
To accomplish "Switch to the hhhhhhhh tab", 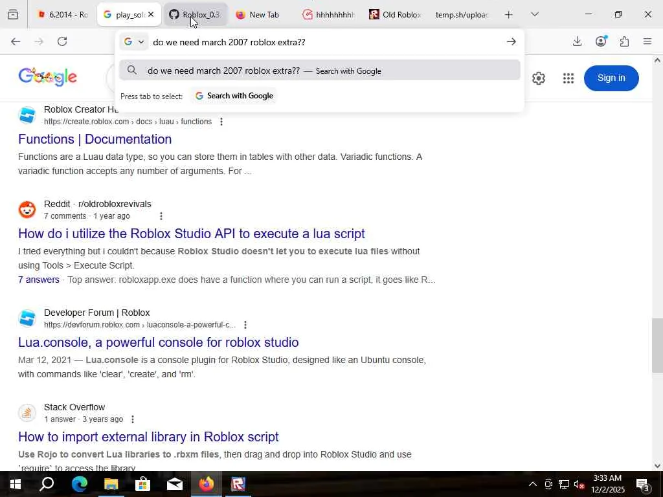I will pyautogui.click(x=328, y=15).
